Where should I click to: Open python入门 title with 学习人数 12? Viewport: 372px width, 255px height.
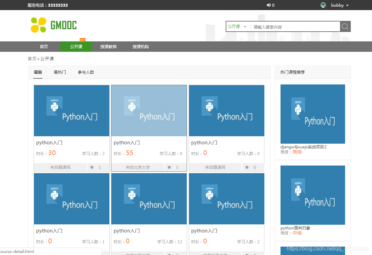[127, 231]
